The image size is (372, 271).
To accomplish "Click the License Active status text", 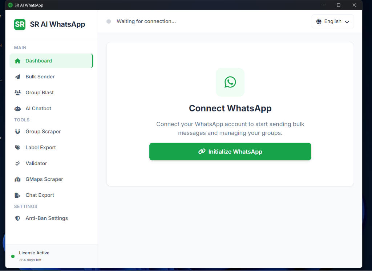I will tap(34, 253).
